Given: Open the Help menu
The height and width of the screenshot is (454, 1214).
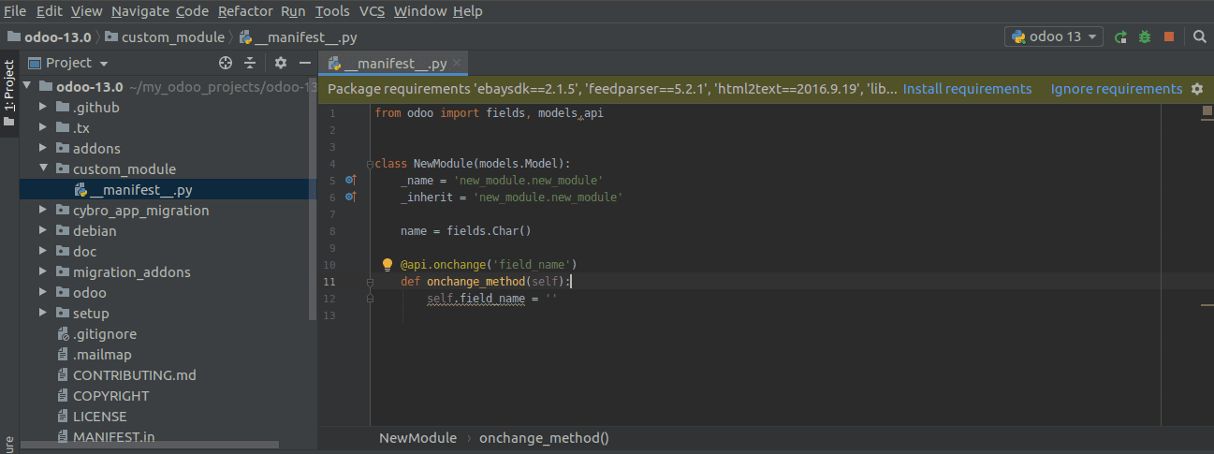Looking at the screenshot, I should click(x=468, y=11).
